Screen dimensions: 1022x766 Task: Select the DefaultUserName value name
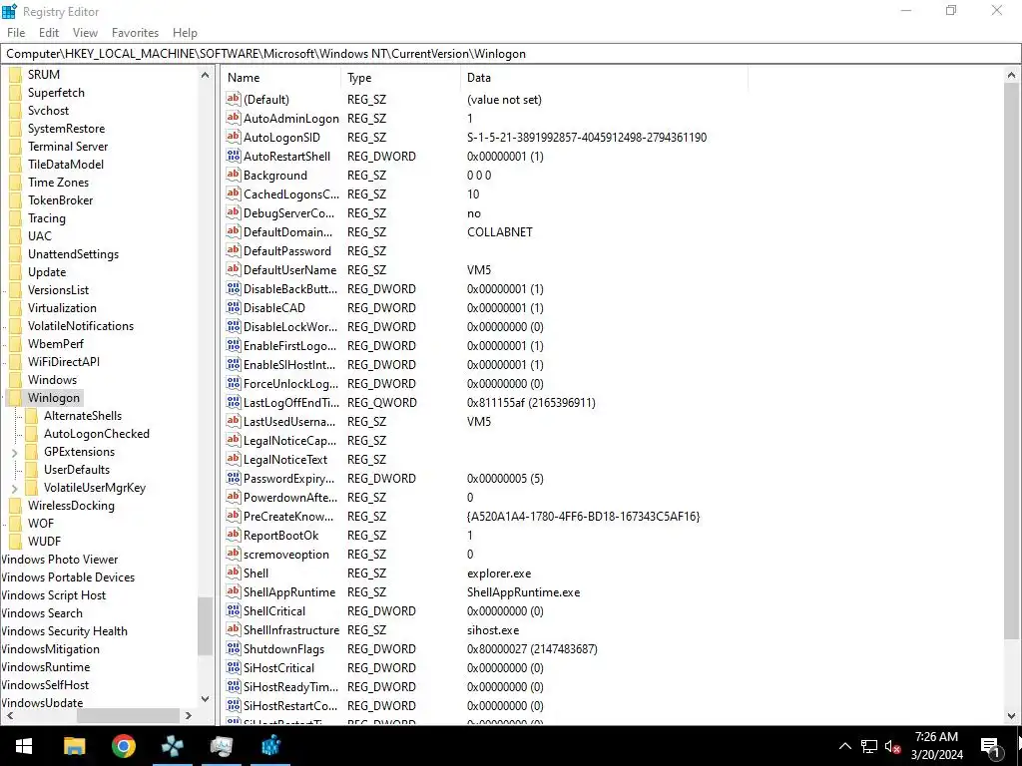coord(290,269)
